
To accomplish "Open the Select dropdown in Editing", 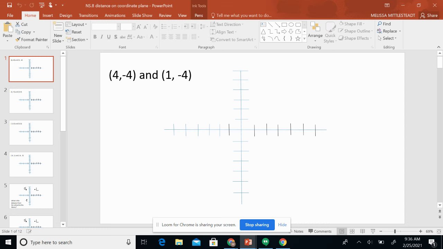I will pos(387,38).
